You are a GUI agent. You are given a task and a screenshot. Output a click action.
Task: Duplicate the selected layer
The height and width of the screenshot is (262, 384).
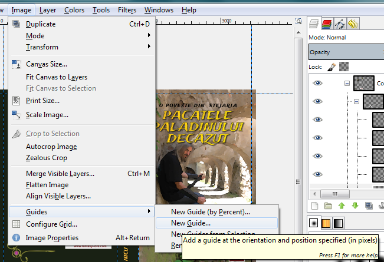(369, 206)
